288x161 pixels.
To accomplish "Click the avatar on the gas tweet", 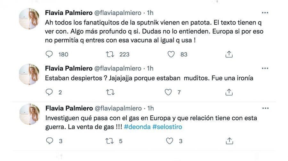I will click(29, 114).
